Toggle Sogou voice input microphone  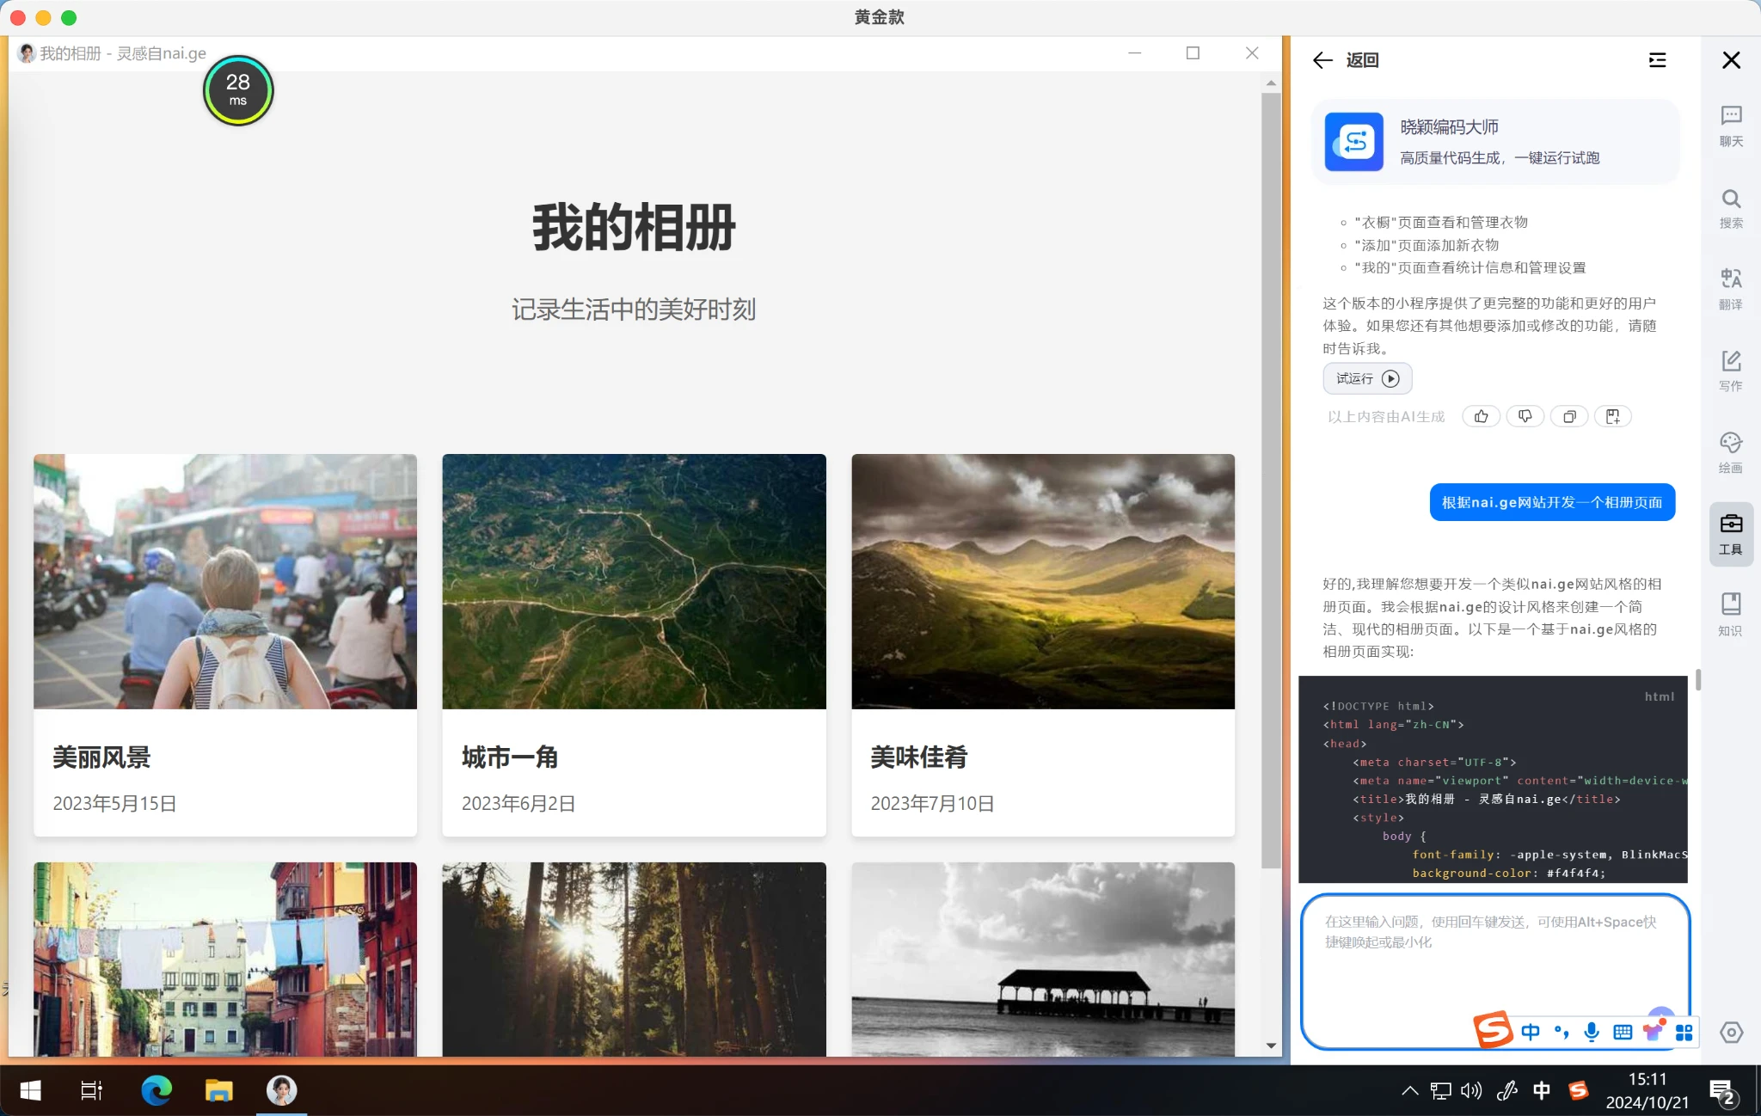(x=1592, y=1032)
